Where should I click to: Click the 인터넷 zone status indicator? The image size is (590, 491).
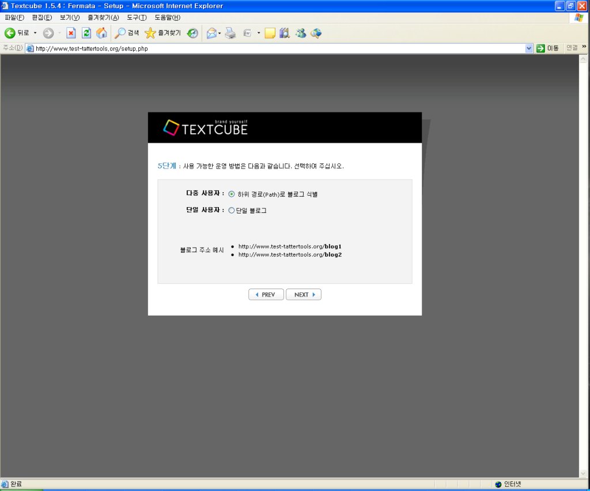coord(508,484)
